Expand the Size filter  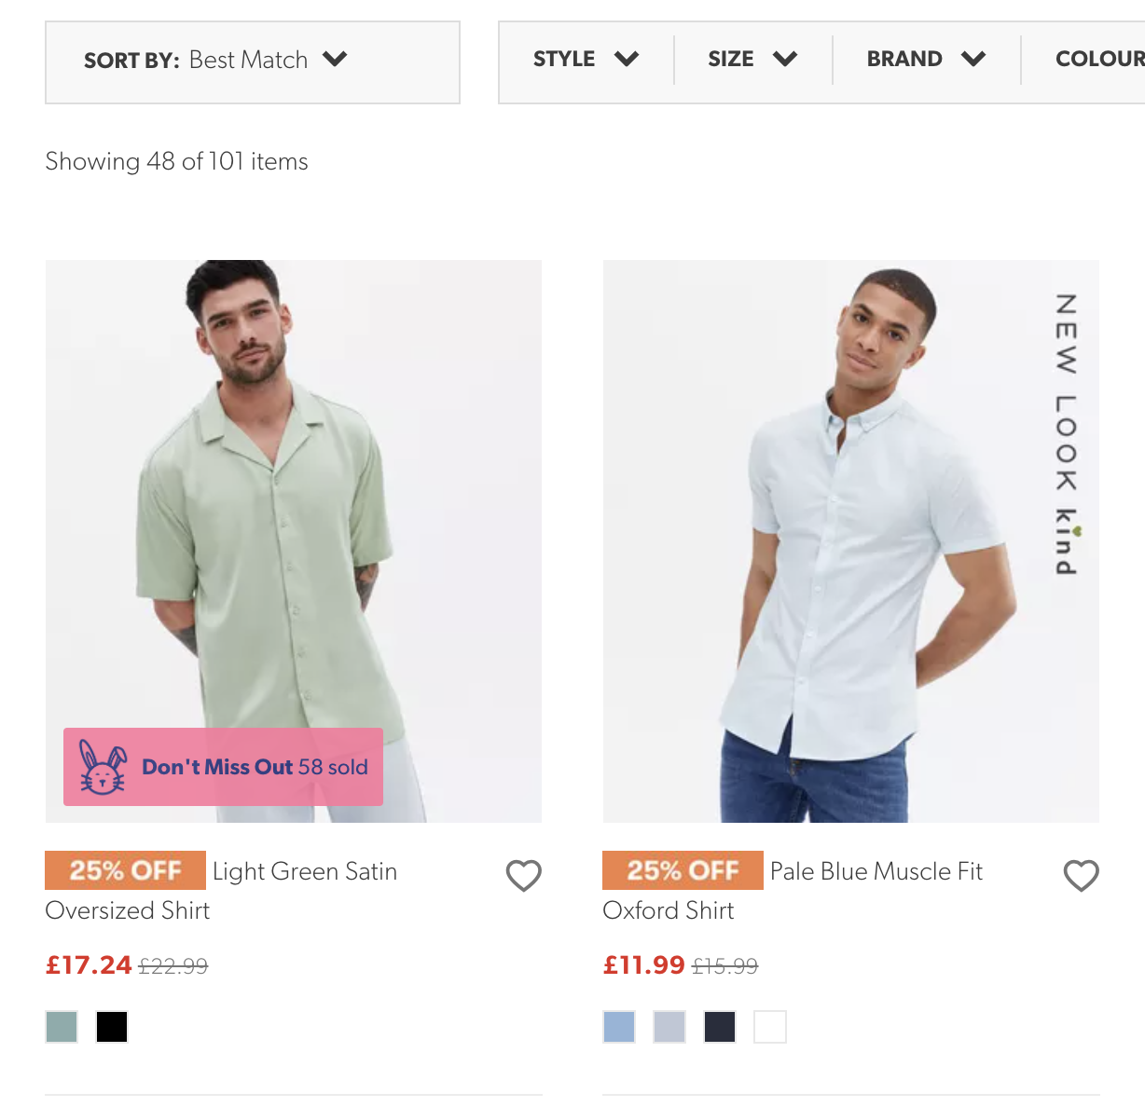coord(752,60)
